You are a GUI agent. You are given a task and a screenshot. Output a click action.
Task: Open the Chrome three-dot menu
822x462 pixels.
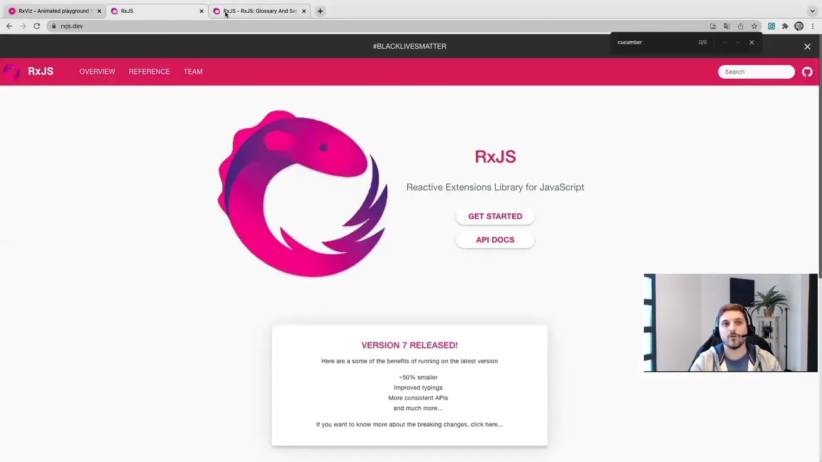point(813,26)
